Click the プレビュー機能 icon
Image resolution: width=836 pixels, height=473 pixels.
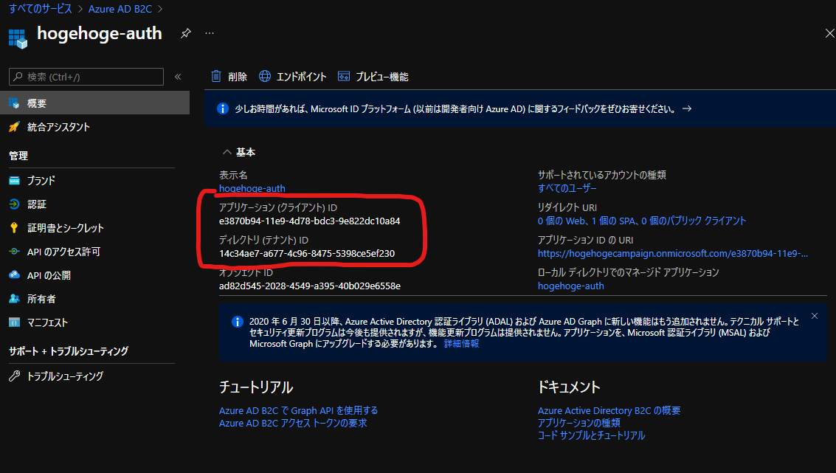[344, 76]
